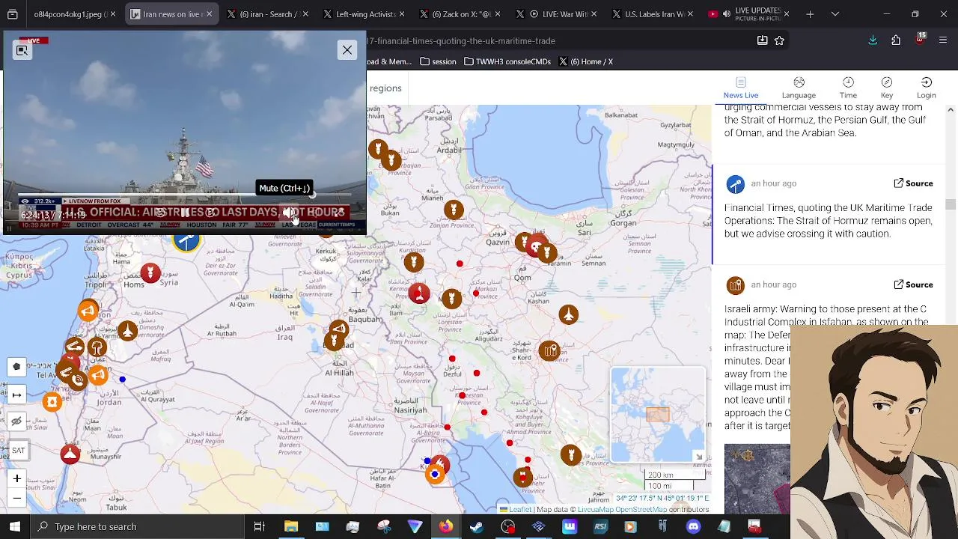Screen dimensions: 958x539
Task: Bookmark this page with star icon
Action: coord(780,40)
